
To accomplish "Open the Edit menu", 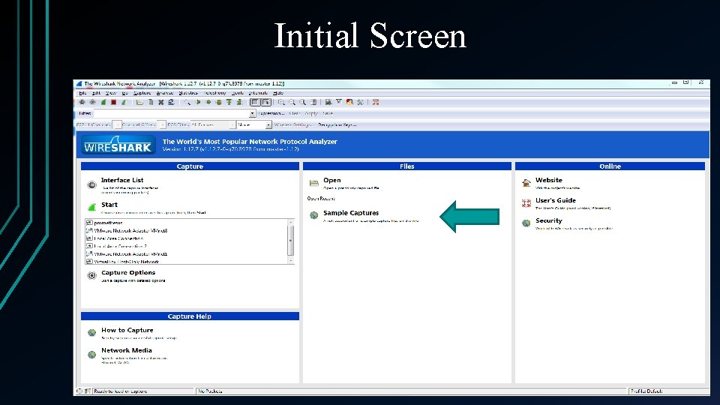I will pos(97,93).
